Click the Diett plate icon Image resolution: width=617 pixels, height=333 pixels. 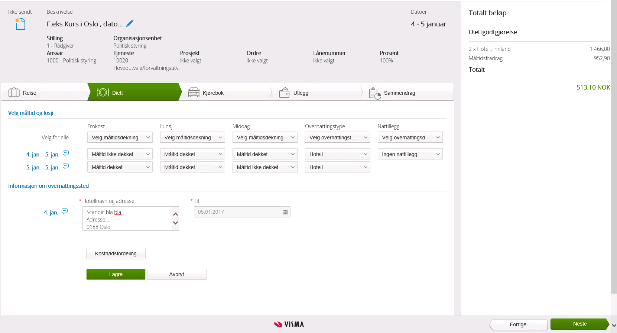tap(103, 92)
